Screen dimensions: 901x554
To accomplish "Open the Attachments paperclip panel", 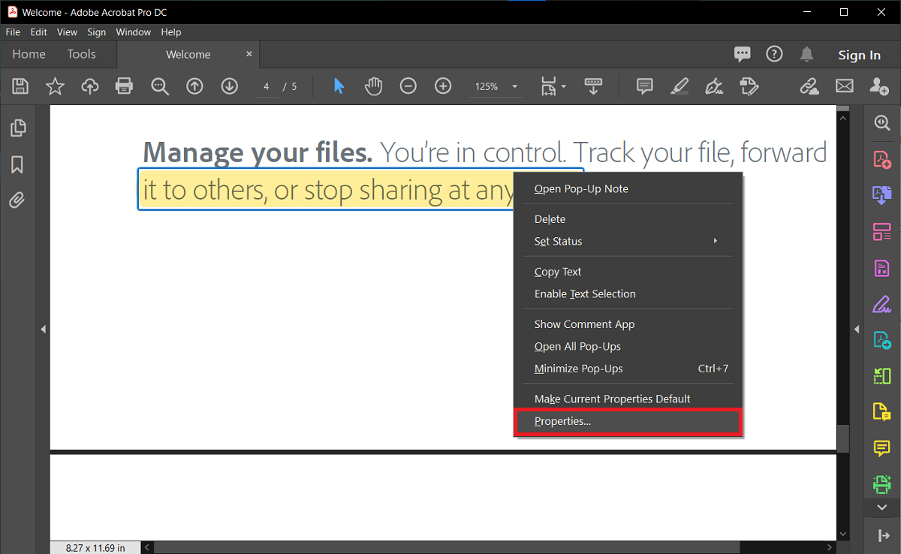I will [x=17, y=200].
